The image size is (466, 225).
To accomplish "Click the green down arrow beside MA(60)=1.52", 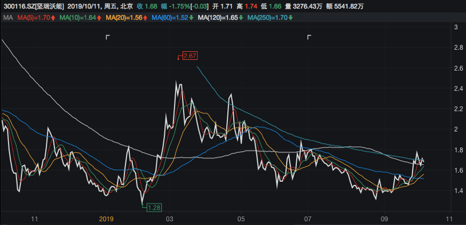I will pos(191,18).
